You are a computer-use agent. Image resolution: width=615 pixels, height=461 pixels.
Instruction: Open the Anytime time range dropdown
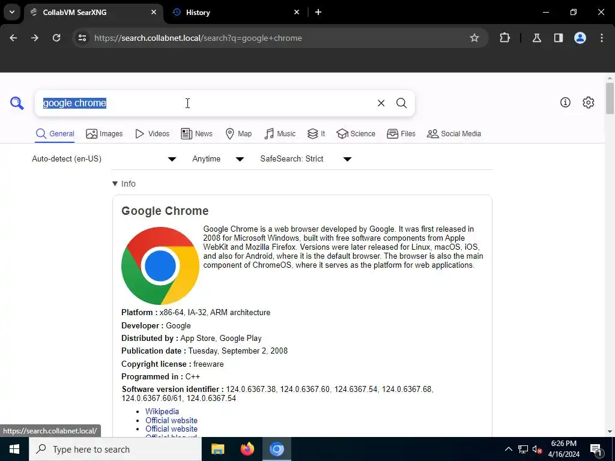(218, 158)
